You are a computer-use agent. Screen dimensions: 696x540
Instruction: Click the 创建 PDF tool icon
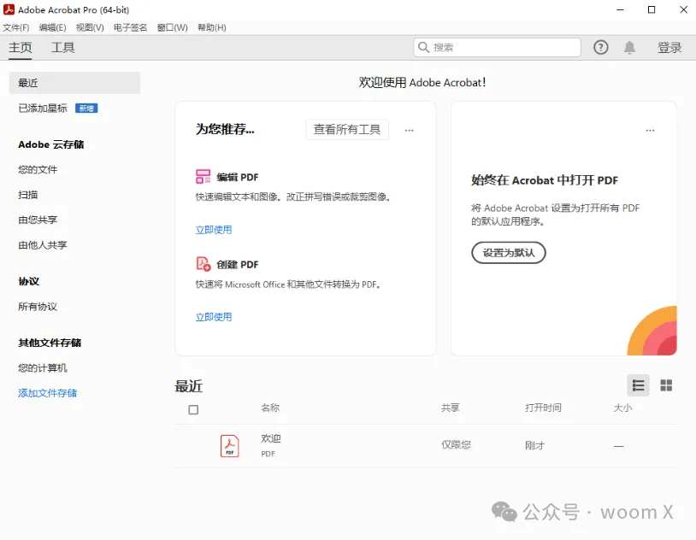(x=203, y=263)
